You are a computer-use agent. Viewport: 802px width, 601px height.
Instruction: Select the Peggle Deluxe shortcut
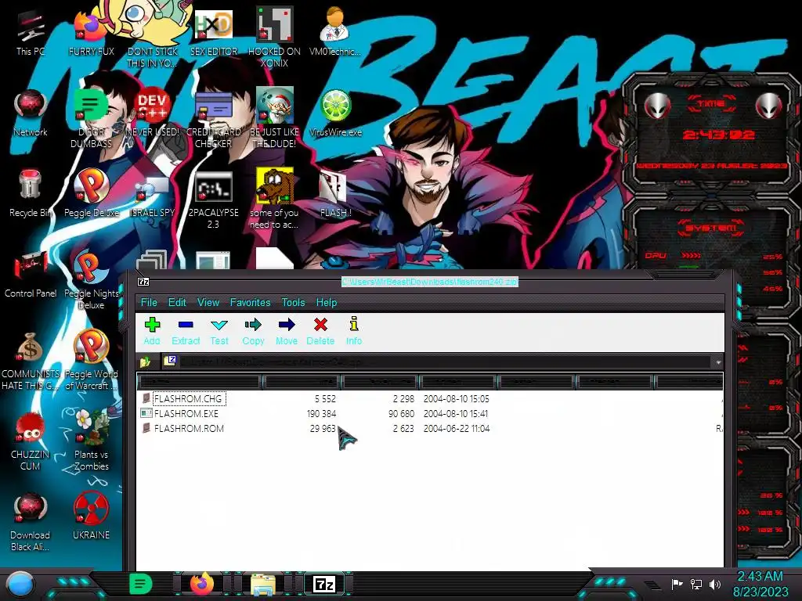click(91, 193)
